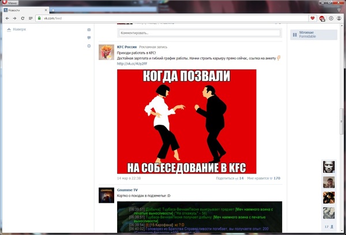The width and height of the screenshot is (346, 235).
Task: Add page to bookmarks heart icon
Action: tap(313, 18)
